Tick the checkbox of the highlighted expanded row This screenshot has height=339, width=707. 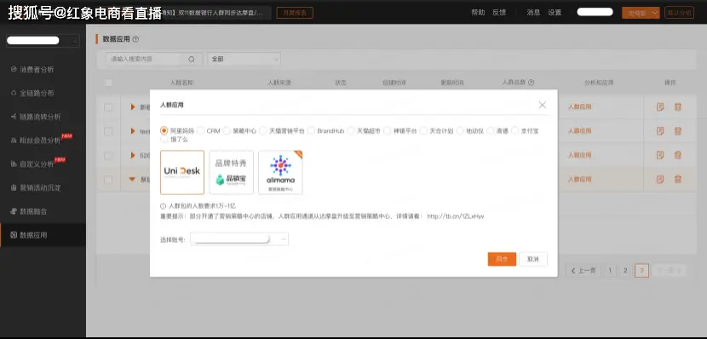(x=108, y=180)
